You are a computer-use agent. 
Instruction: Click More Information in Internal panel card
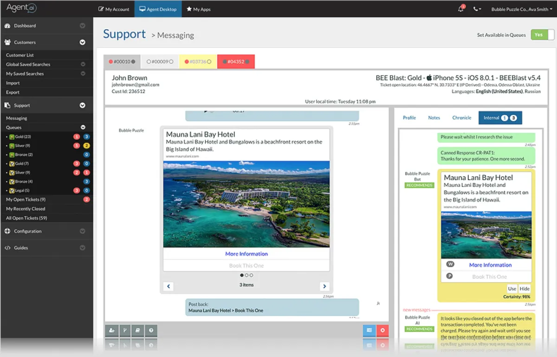490,265
